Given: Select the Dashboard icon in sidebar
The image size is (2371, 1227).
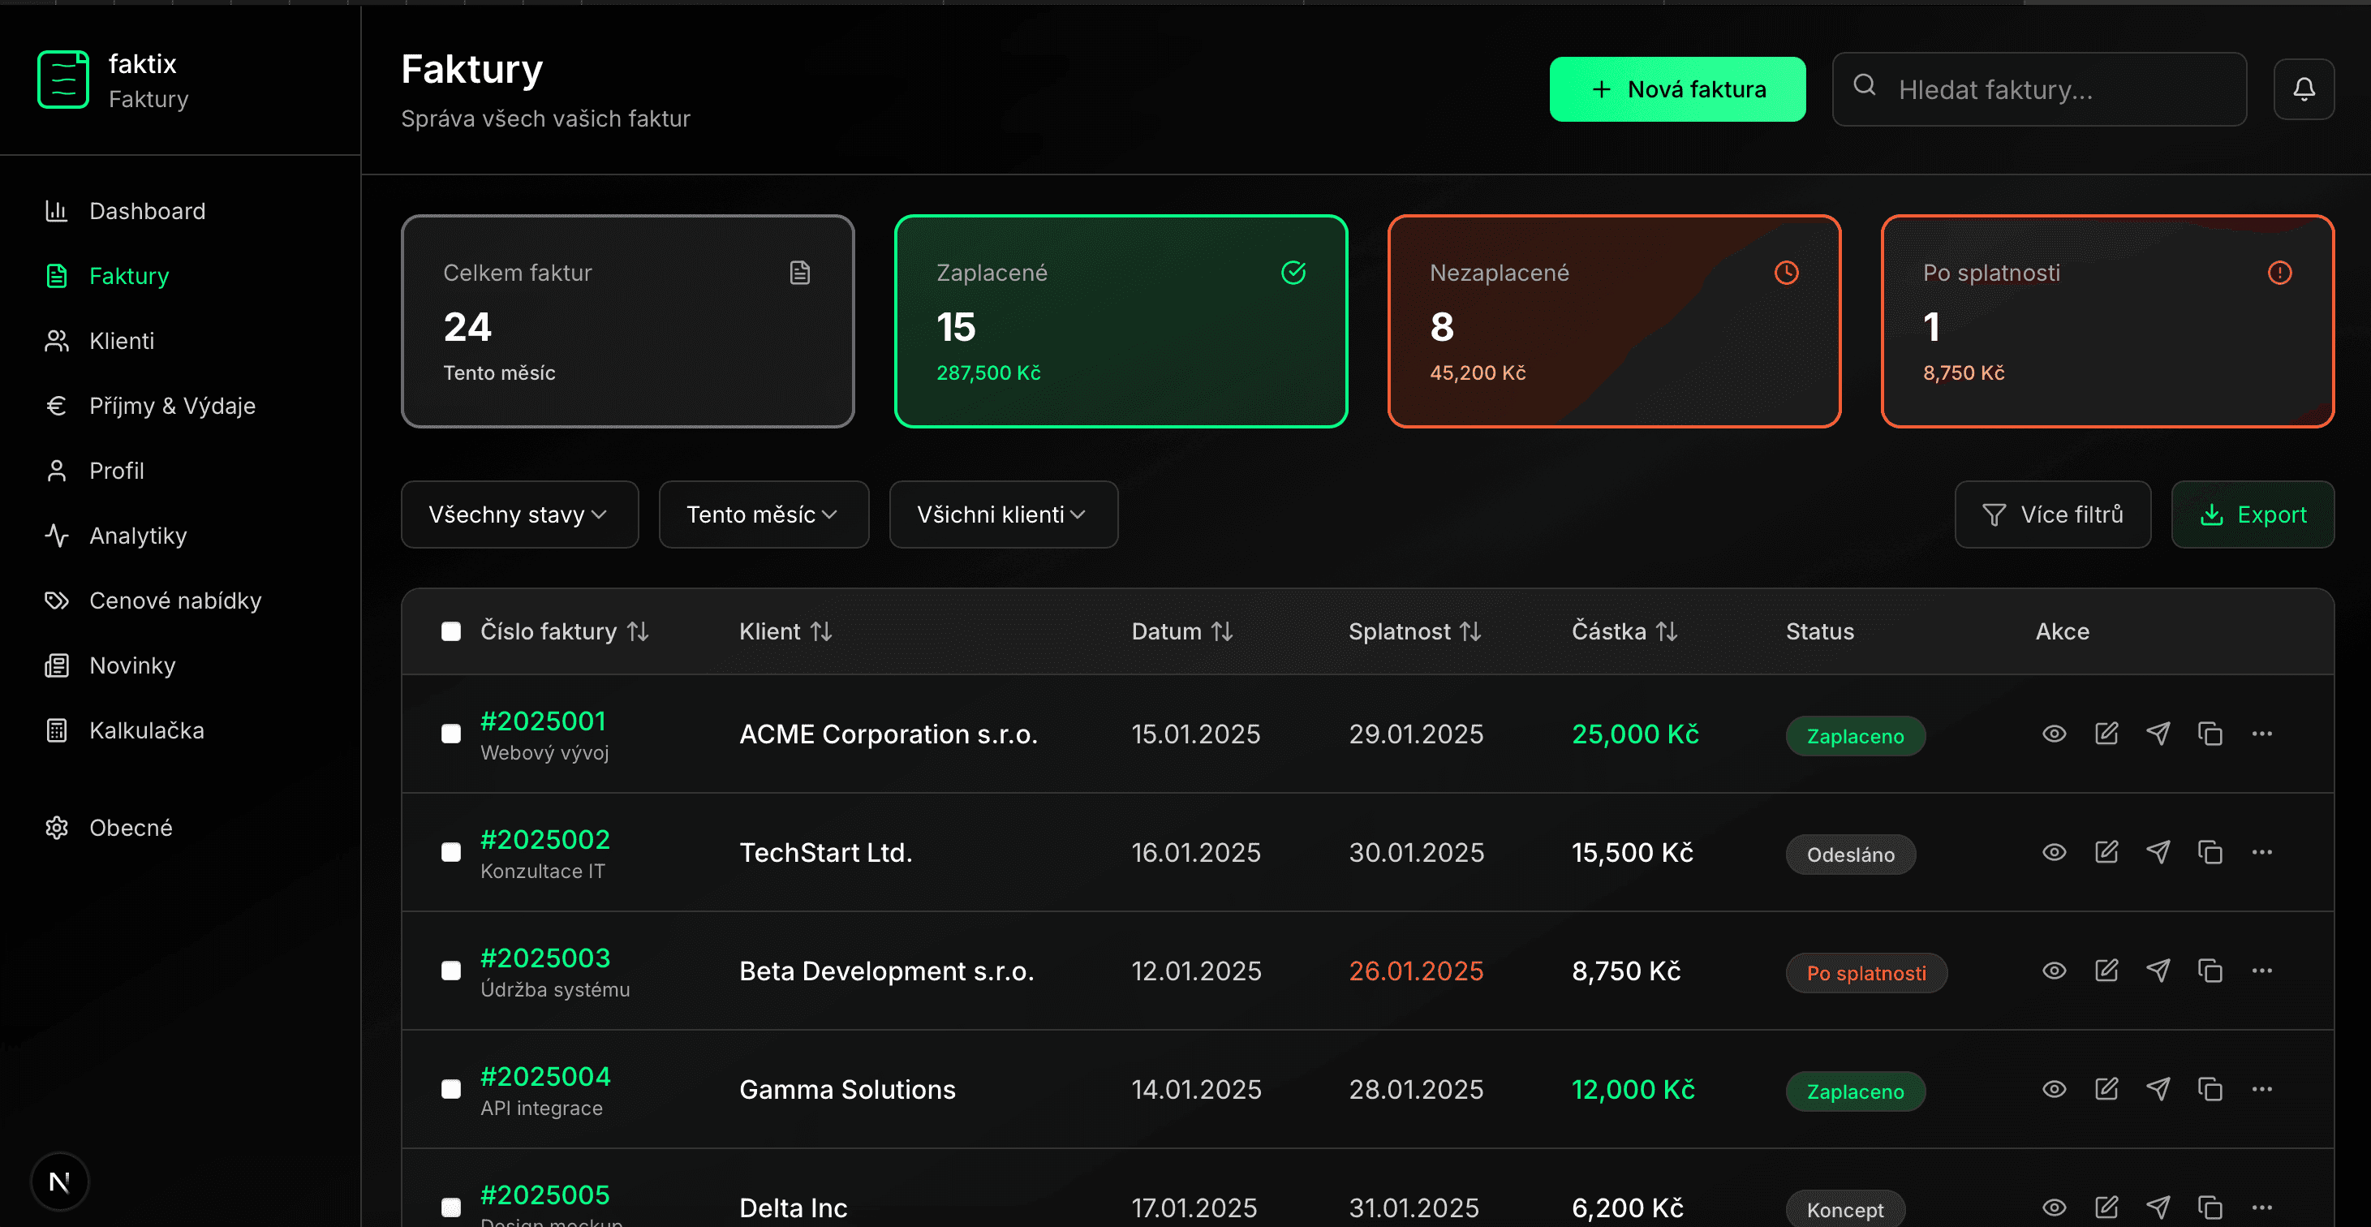Looking at the screenshot, I should tap(57, 211).
